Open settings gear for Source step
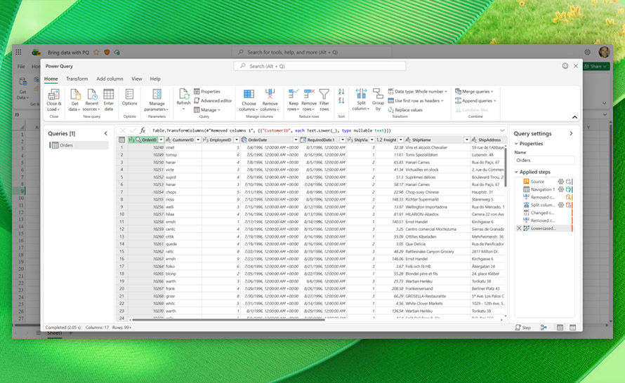 [x=561, y=182]
